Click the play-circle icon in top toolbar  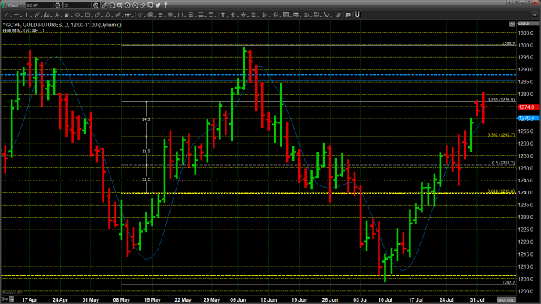pos(127,5)
